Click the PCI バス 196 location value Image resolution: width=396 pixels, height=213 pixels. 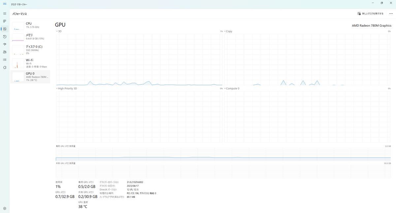coord(142,193)
